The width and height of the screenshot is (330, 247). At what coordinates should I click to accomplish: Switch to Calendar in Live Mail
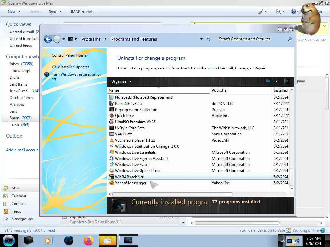[19, 196]
